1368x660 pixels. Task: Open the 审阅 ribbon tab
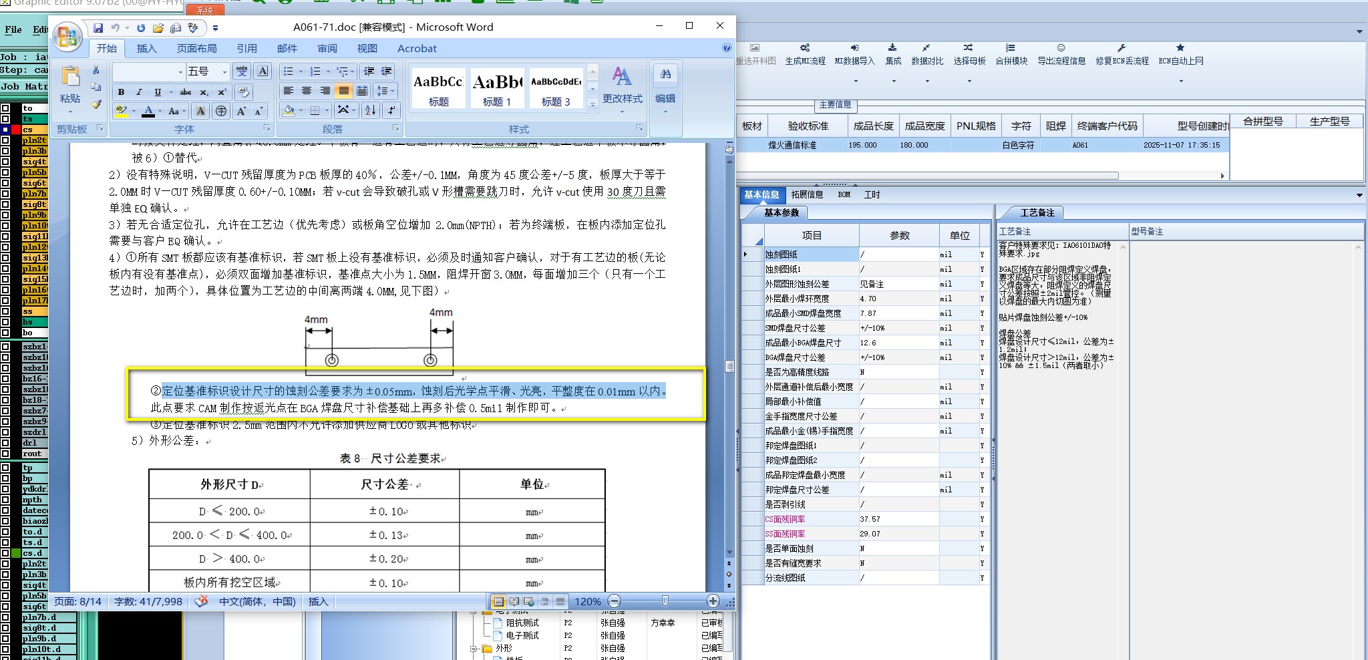(x=327, y=48)
